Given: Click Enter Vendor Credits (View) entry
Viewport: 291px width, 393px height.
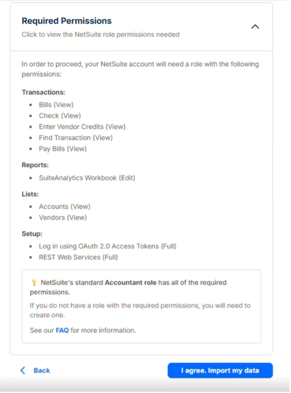Looking at the screenshot, I should pos(82,126).
